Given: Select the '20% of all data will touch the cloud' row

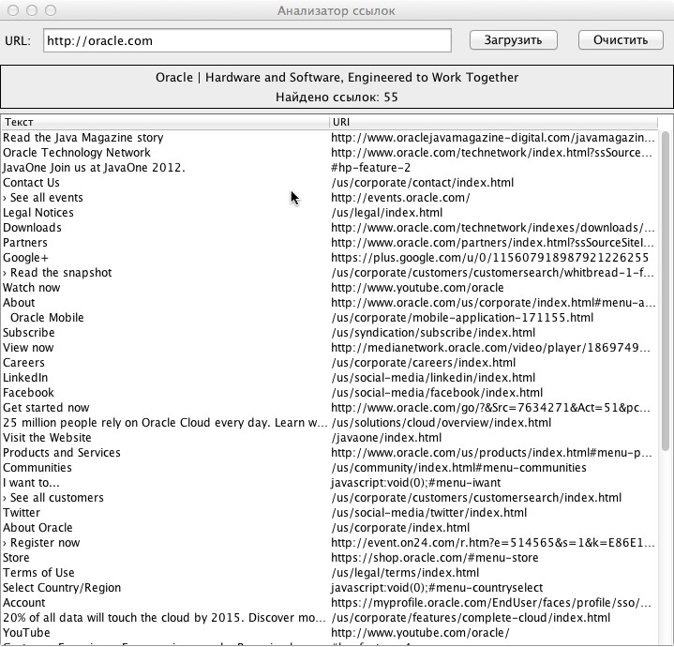Looking at the screenshot, I should tap(330, 618).
